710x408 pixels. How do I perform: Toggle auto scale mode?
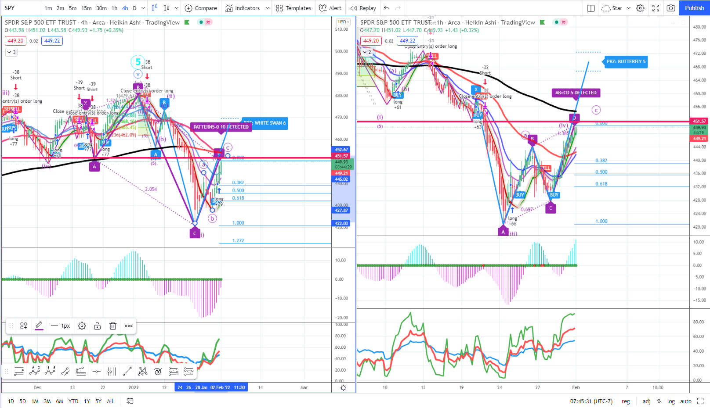(x=686, y=401)
